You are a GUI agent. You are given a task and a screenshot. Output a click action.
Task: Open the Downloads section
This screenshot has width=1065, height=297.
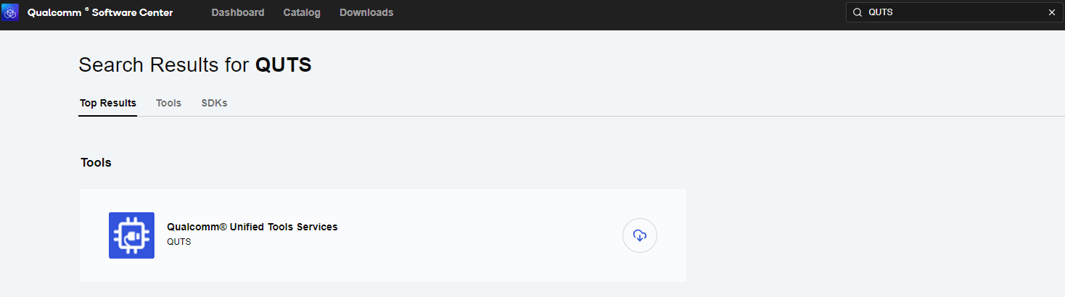[x=366, y=12]
